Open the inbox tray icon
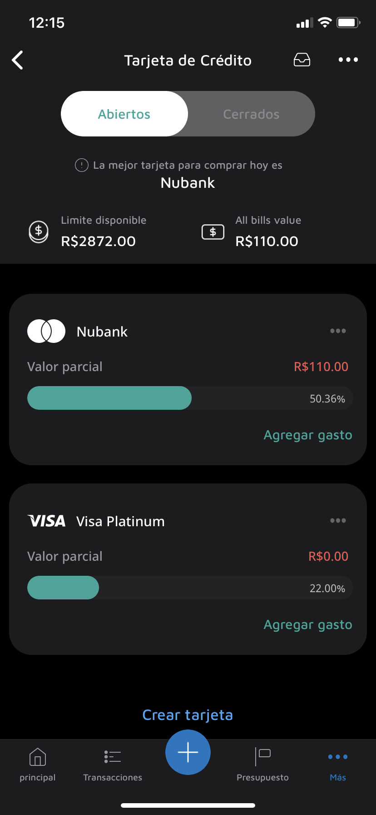Screen dimensions: 376x815 [x=302, y=60]
